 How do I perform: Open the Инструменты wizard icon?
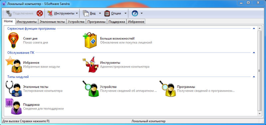click(91, 64)
